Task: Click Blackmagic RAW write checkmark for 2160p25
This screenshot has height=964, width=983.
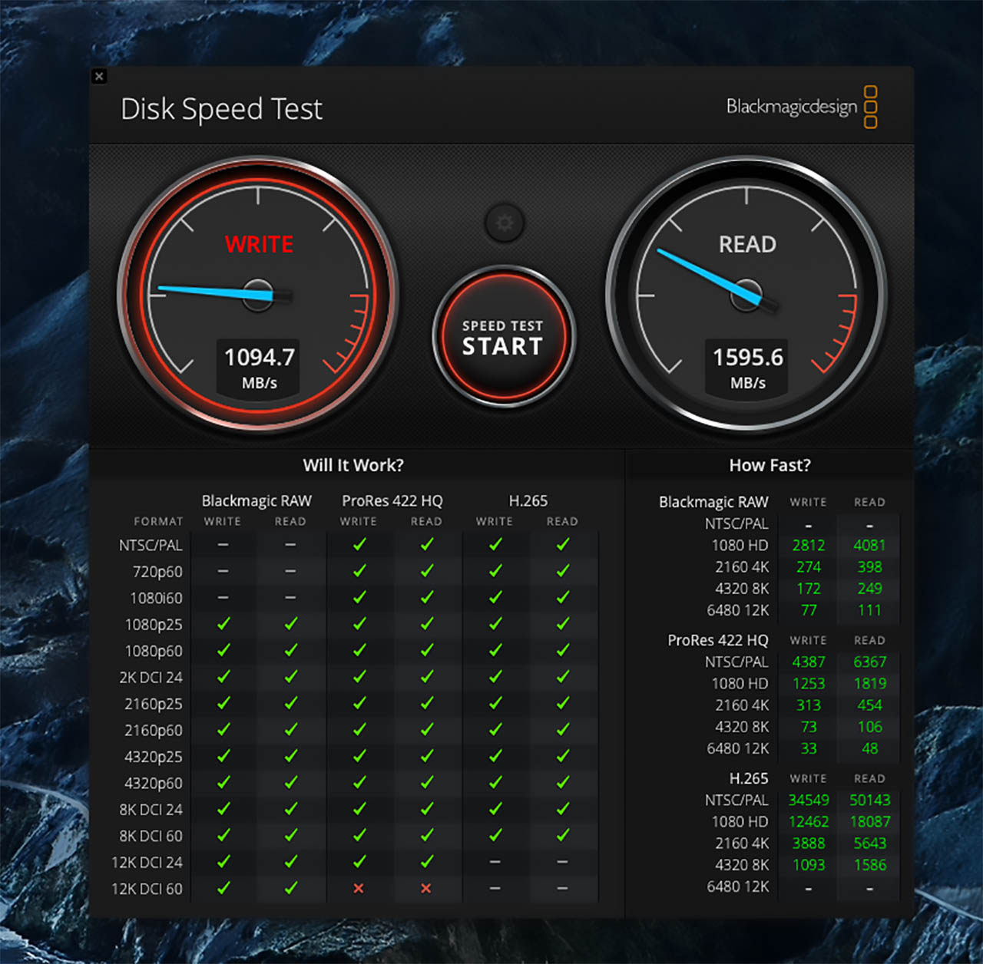Action: tap(223, 703)
